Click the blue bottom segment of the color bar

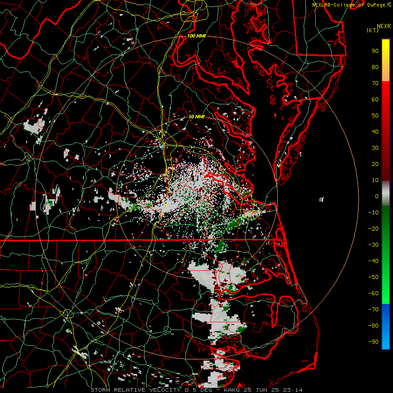(386, 327)
